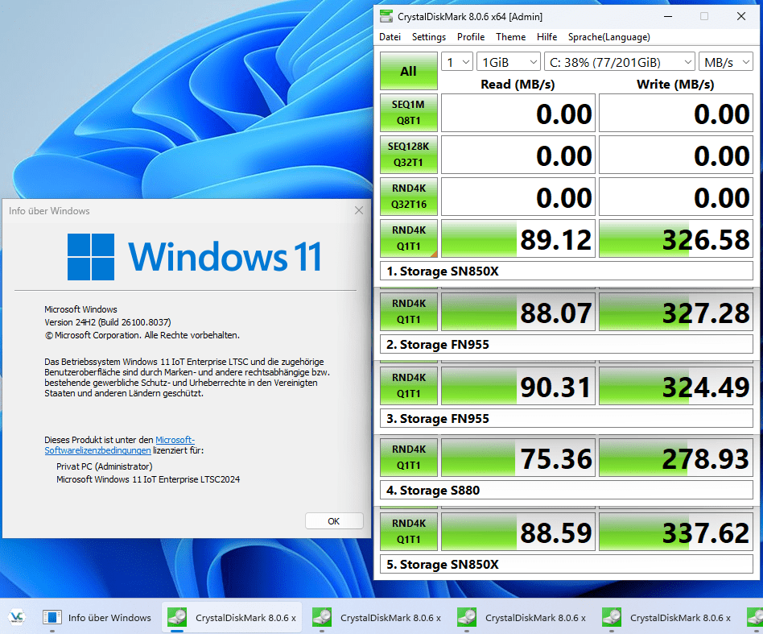Click the SEQ1M Q8T1 read value 0.00
The height and width of the screenshot is (634, 763).
point(518,113)
